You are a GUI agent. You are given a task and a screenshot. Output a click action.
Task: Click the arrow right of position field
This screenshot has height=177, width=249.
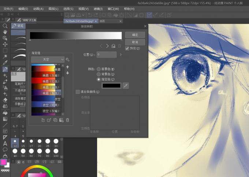point(120,55)
